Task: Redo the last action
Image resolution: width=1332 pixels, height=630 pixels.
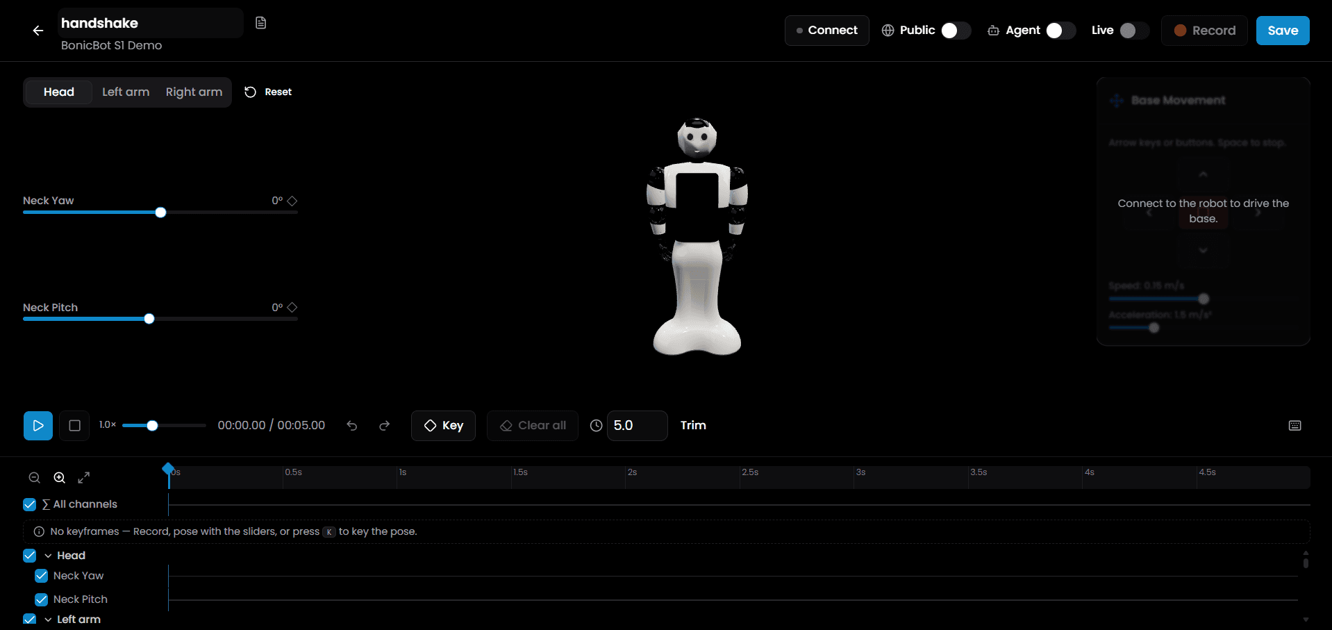Action: (384, 426)
